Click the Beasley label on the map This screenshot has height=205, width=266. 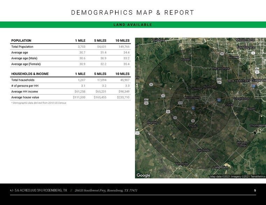[x=152, y=122]
